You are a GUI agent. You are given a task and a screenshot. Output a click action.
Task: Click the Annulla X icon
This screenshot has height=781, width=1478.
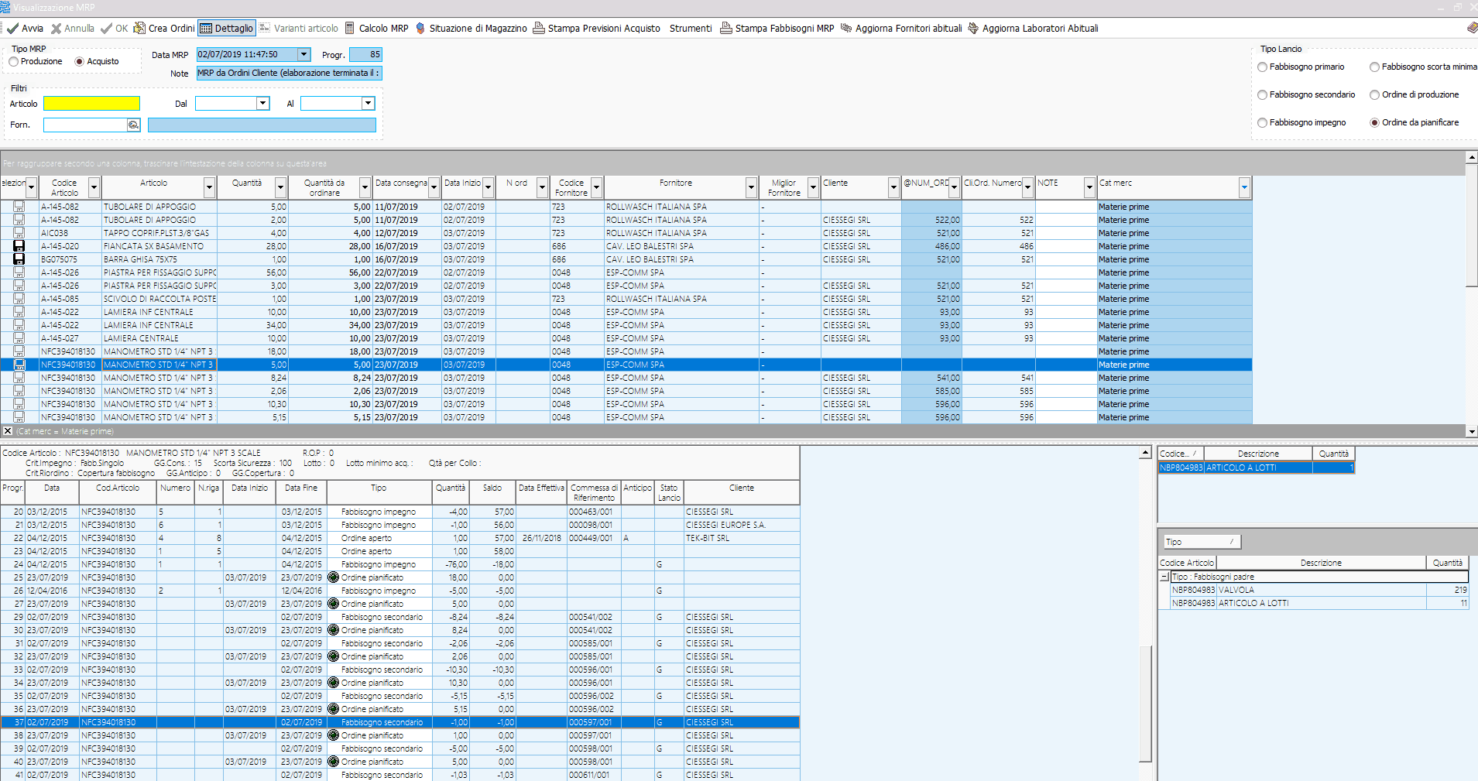coord(56,29)
